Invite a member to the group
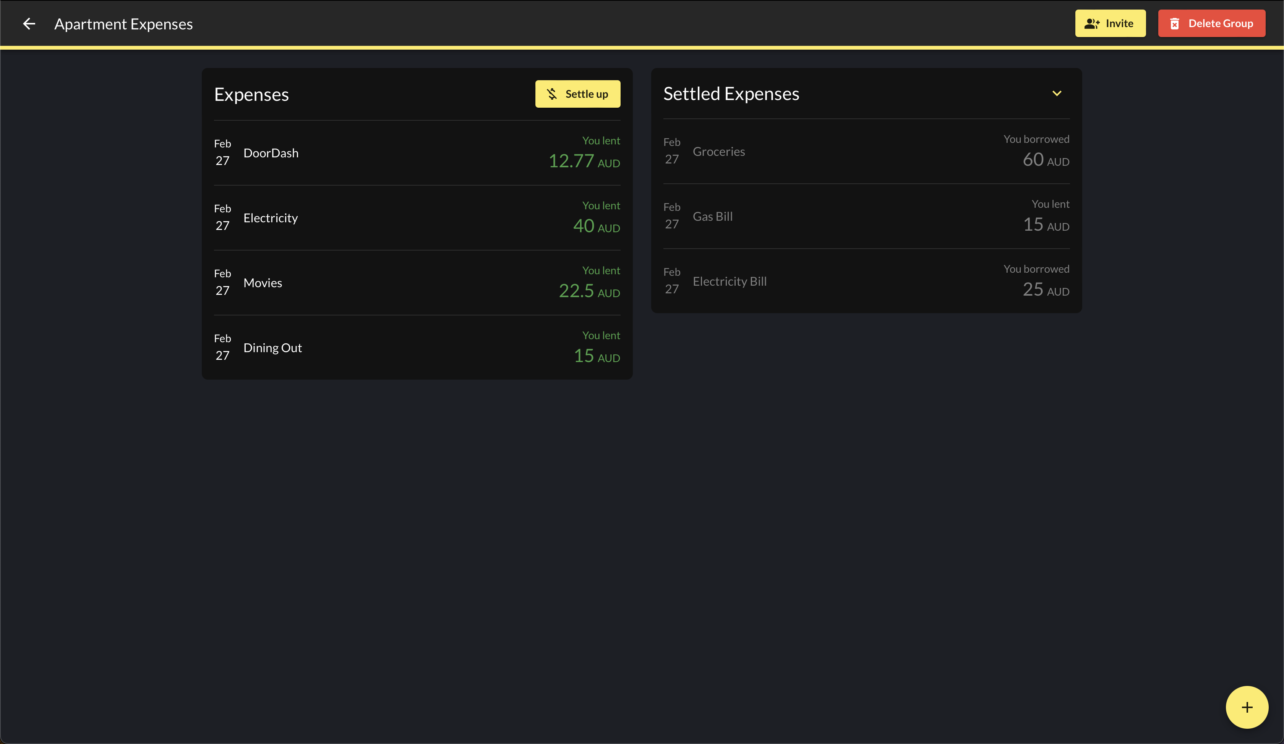The height and width of the screenshot is (744, 1284). pyautogui.click(x=1110, y=23)
